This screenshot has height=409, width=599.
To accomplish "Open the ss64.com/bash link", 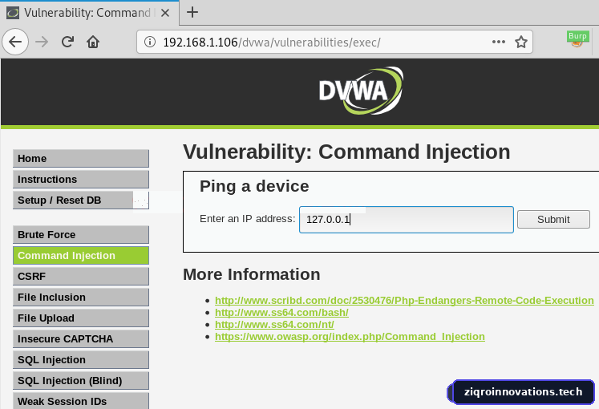I will pos(281,313).
